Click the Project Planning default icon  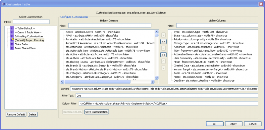(12, 40)
